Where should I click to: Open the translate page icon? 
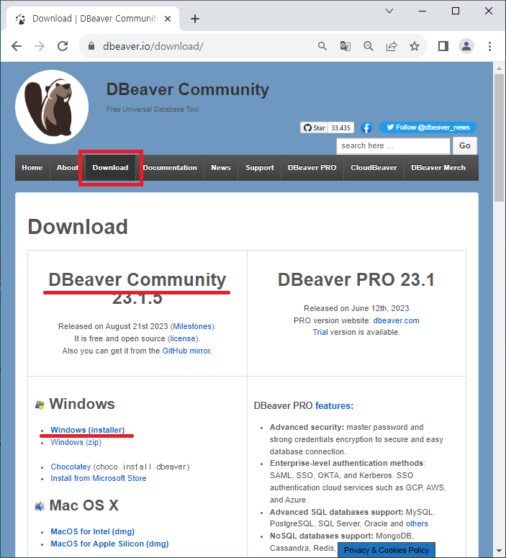[345, 46]
